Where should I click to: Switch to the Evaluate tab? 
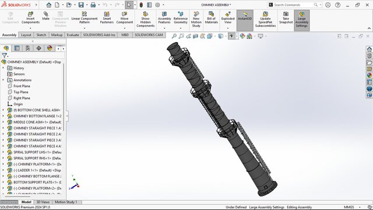[73, 35]
